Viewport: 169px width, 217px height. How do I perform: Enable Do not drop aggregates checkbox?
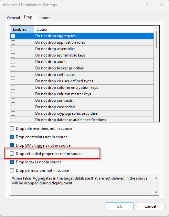coord(13,36)
